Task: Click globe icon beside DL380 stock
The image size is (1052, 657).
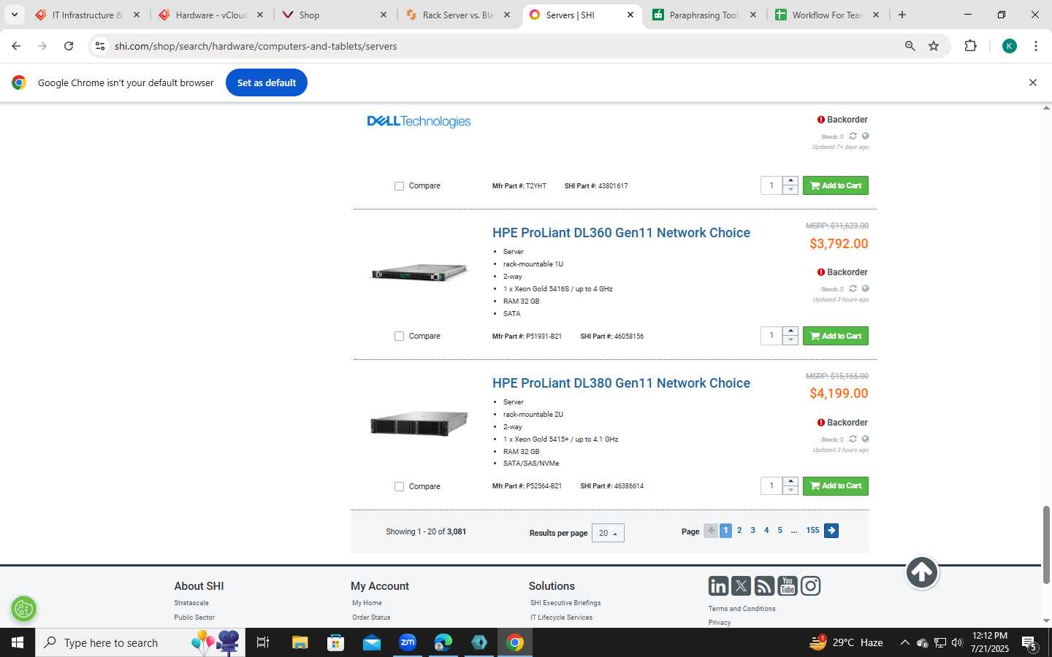Action: (865, 439)
